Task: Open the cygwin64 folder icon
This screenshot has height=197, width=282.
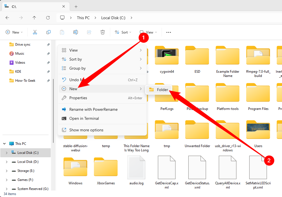Action: pyautogui.click(x=167, y=55)
